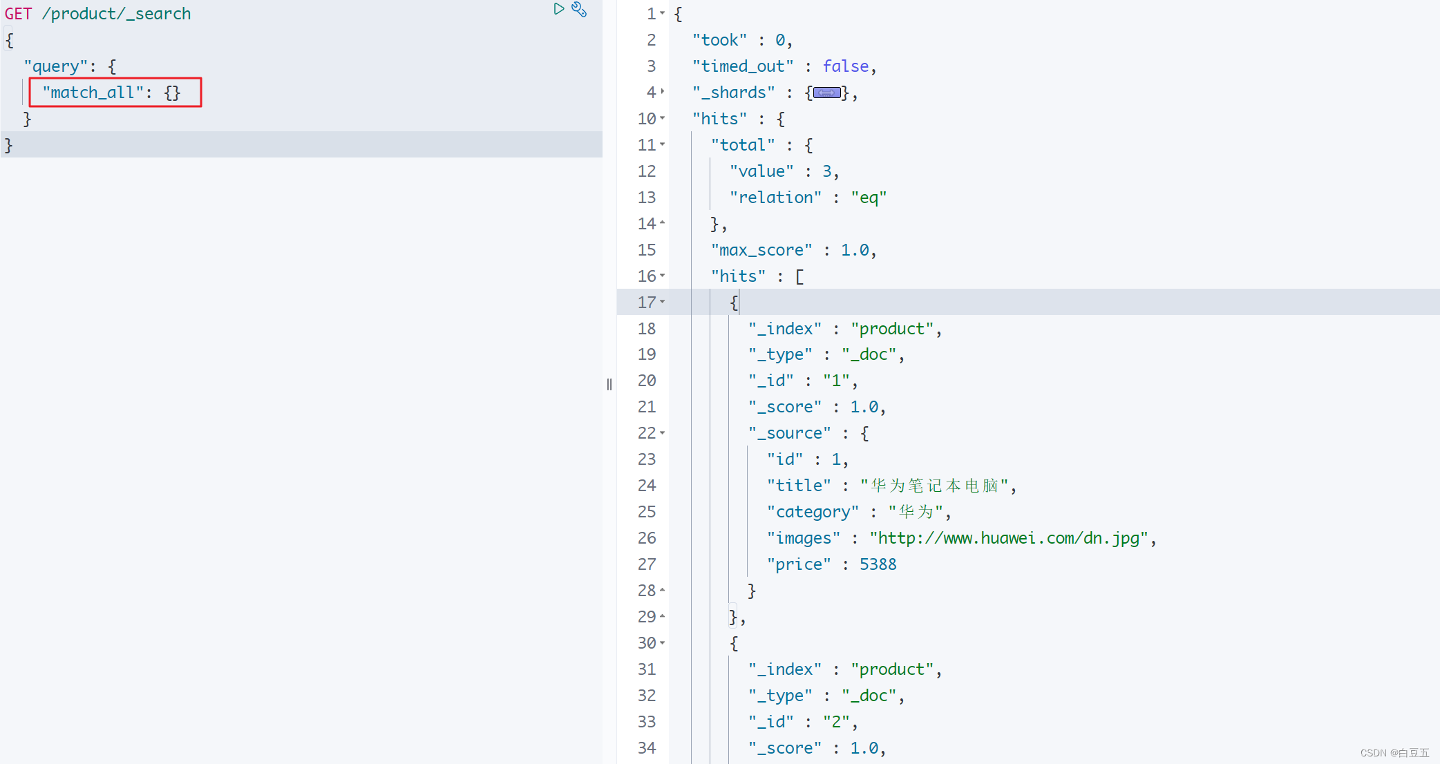Expand the collapsed _shards badge
1440x764 pixels.
(x=826, y=93)
